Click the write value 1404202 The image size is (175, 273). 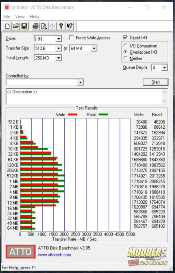(x=139, y=154)
